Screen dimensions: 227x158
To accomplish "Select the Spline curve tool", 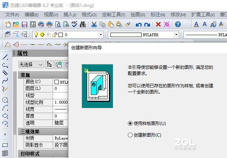I will click(x=5, y=81).
